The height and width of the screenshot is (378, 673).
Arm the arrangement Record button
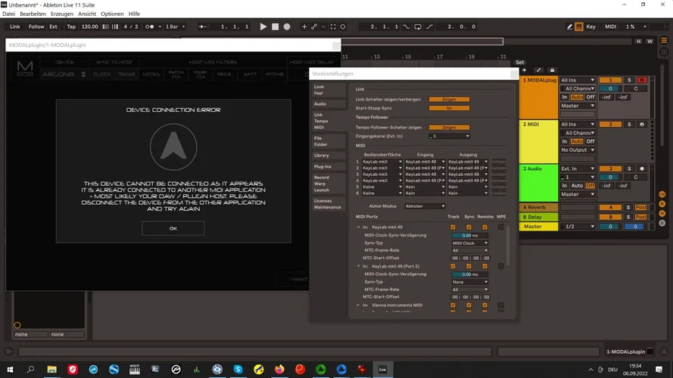(x=287, y=26)
